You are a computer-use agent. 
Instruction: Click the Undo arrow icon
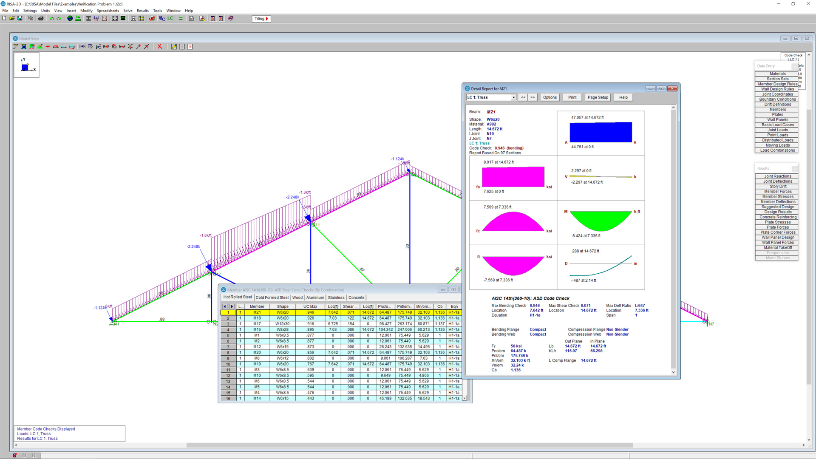[x=52, y=18]
